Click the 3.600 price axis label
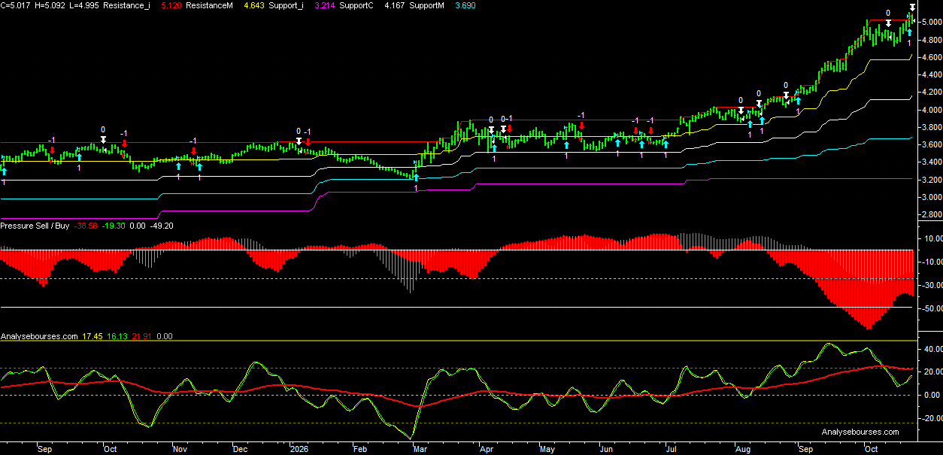 tap(931, 144)
